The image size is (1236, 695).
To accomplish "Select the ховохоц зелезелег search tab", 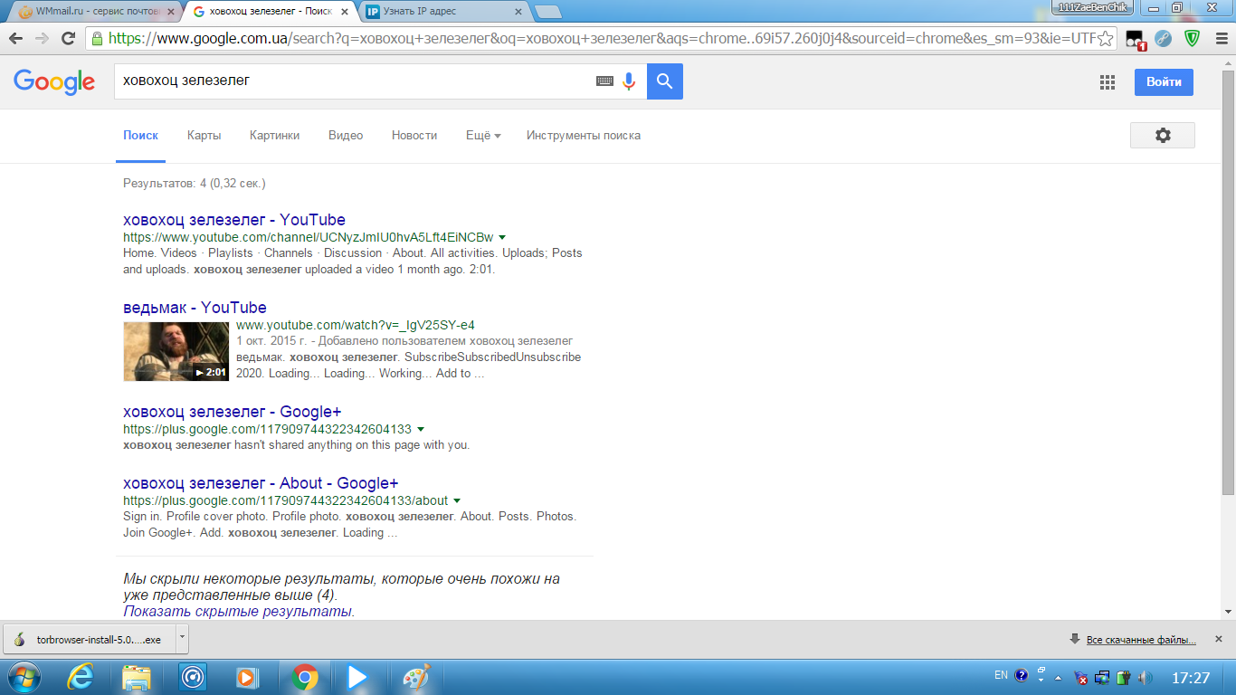I will pos(271,12).
